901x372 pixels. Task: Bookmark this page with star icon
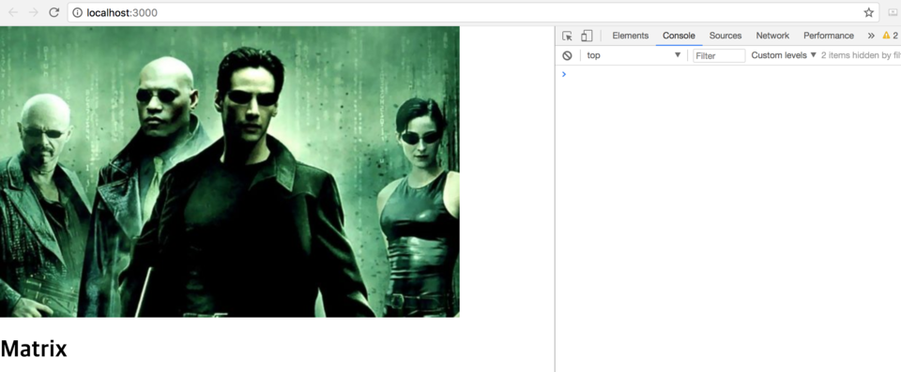[x=868, y=12]
